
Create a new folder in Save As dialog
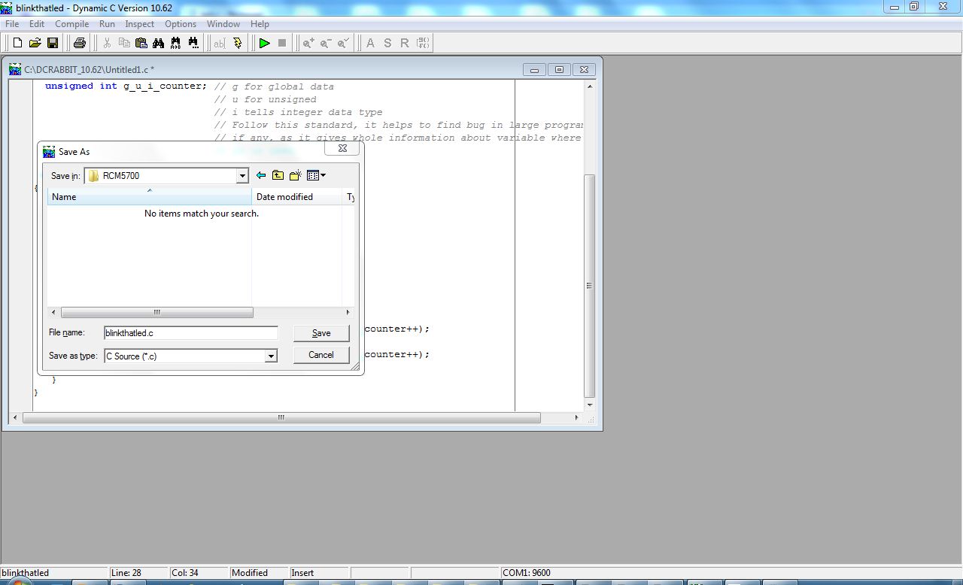coord(296,175)
